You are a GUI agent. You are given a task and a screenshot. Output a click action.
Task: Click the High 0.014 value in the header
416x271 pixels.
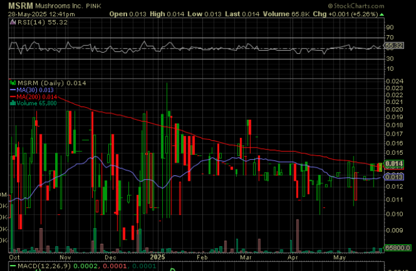point(167,14)
